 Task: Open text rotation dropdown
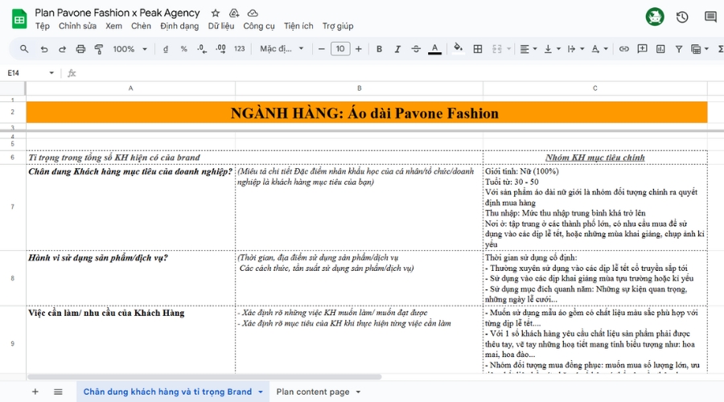[x=599, y=49]
